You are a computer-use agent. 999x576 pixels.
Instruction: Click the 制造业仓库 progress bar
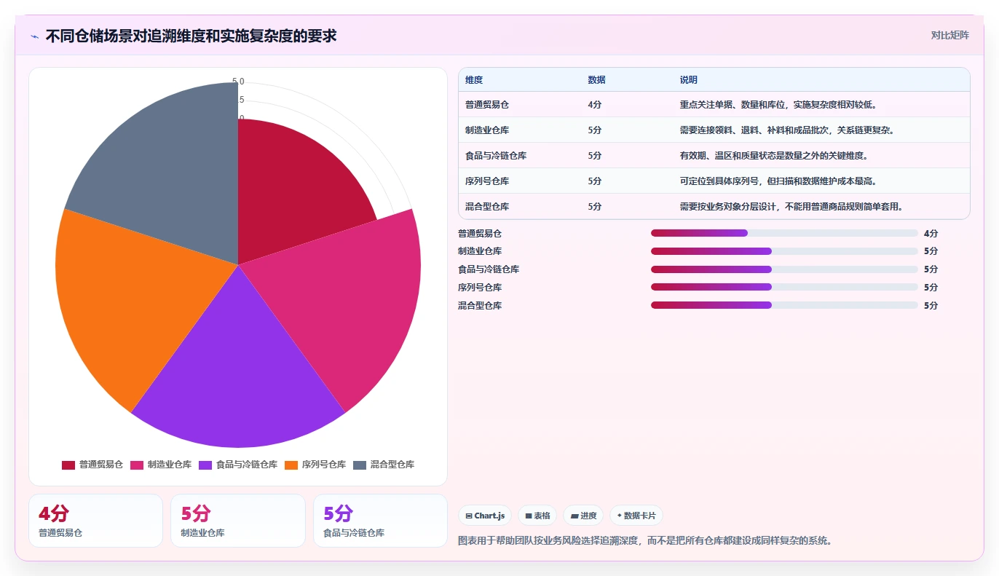coord(784,251)
